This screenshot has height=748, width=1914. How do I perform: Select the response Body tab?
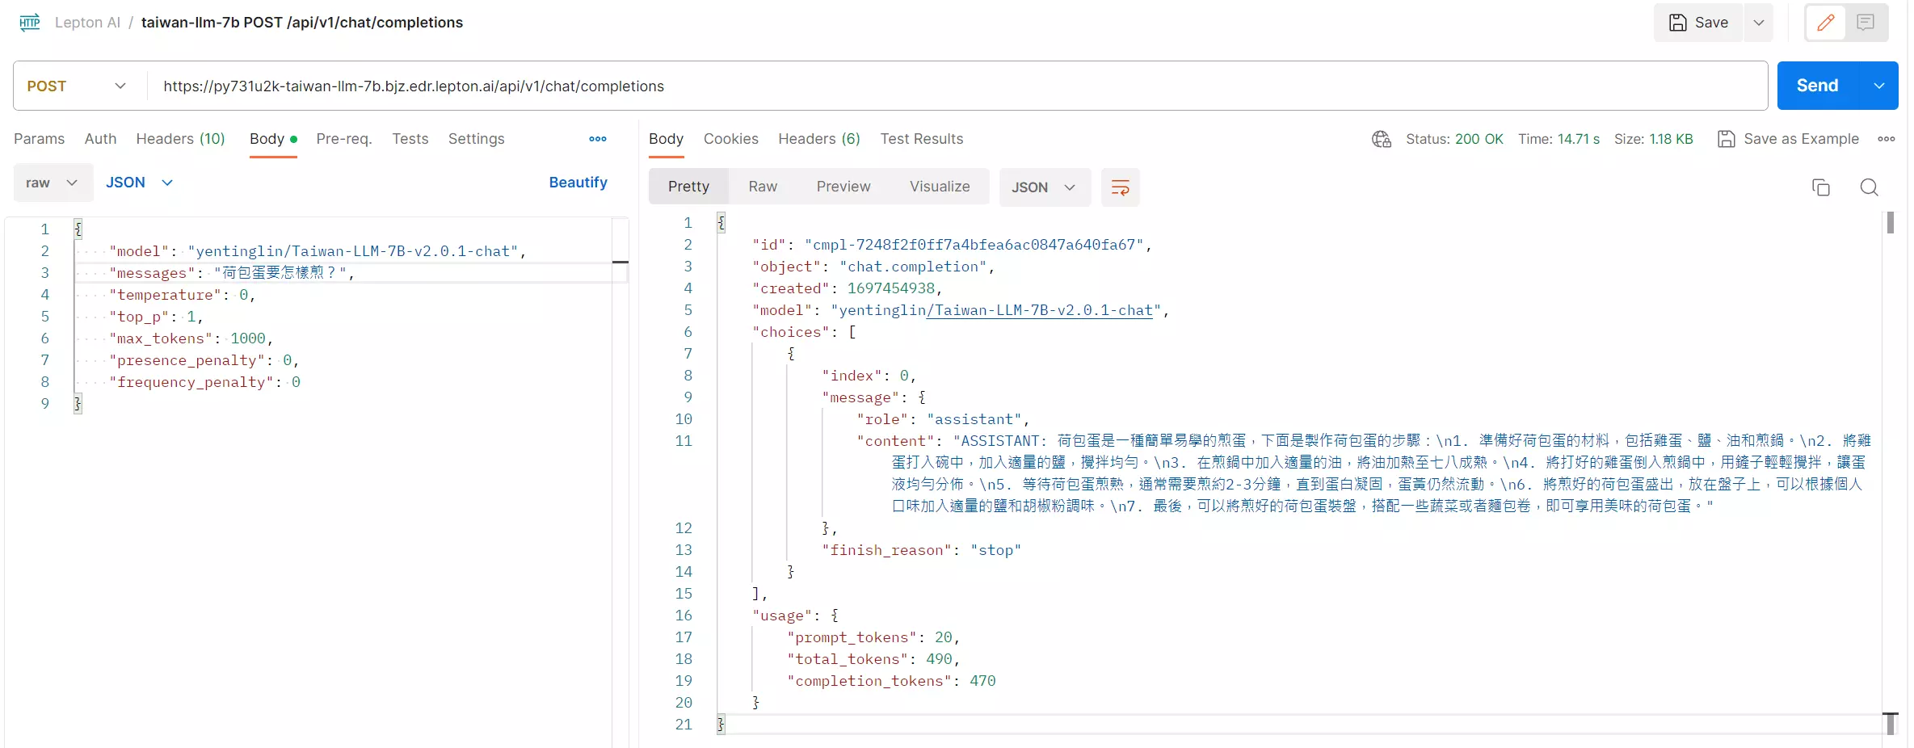point(666,139)
